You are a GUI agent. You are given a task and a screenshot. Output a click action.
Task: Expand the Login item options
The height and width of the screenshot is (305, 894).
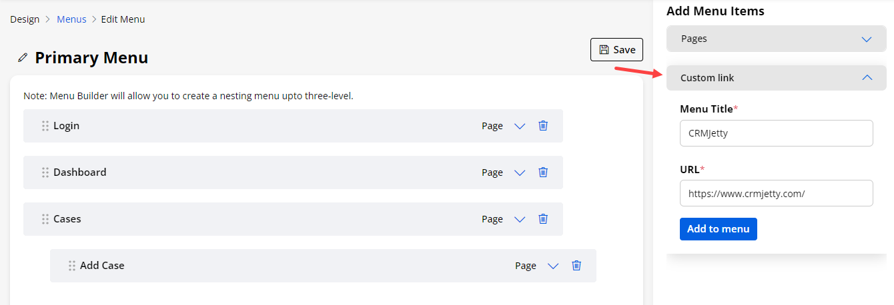520,126
